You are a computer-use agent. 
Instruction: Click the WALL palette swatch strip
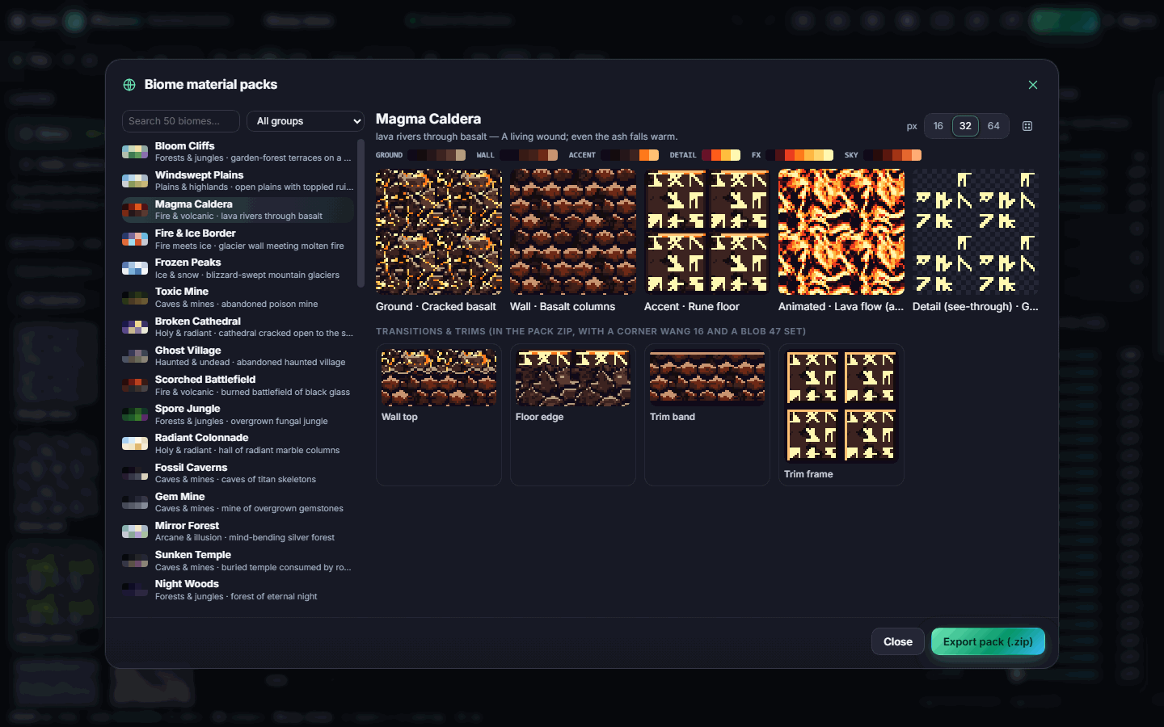pyautogui.click(x=529, y=155)
